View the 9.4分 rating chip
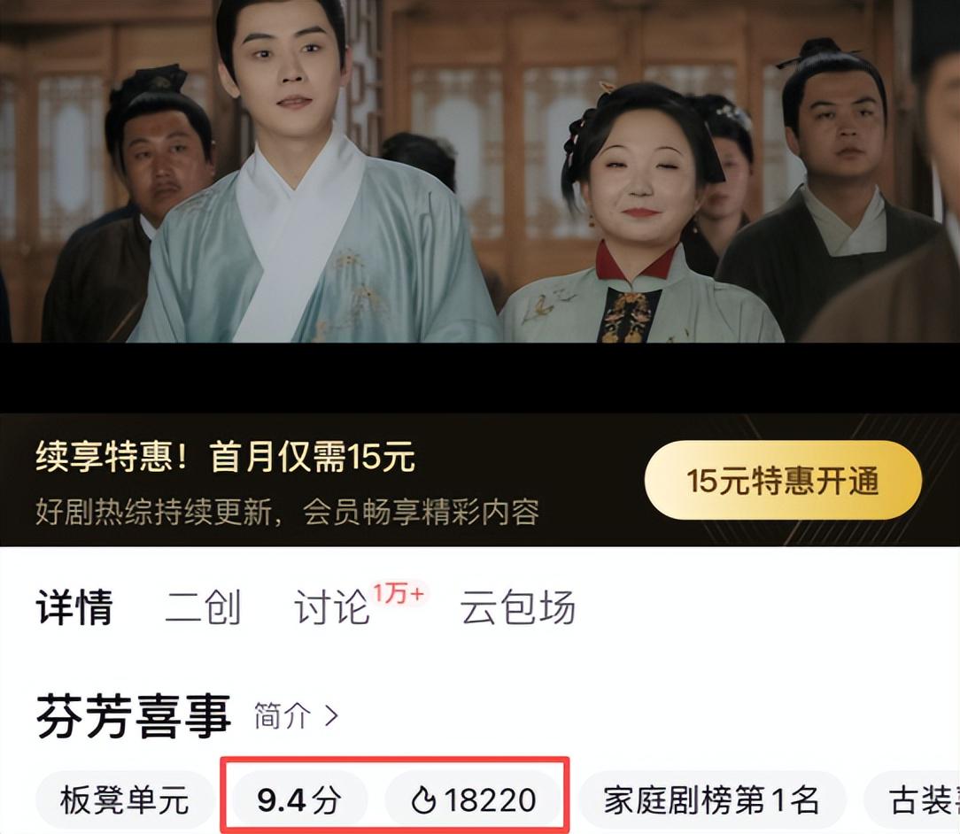Viewport: 960px width, 834px height. tap(299, 800)
